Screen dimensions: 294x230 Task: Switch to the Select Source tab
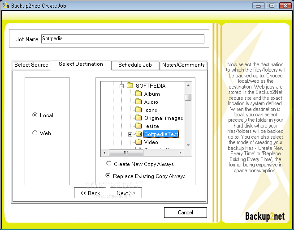(x=31, y=65)
